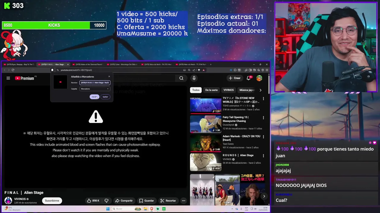Dislike the FINAL Alien Stage video
The image size is (380, 213).
[x=106, y=201]
